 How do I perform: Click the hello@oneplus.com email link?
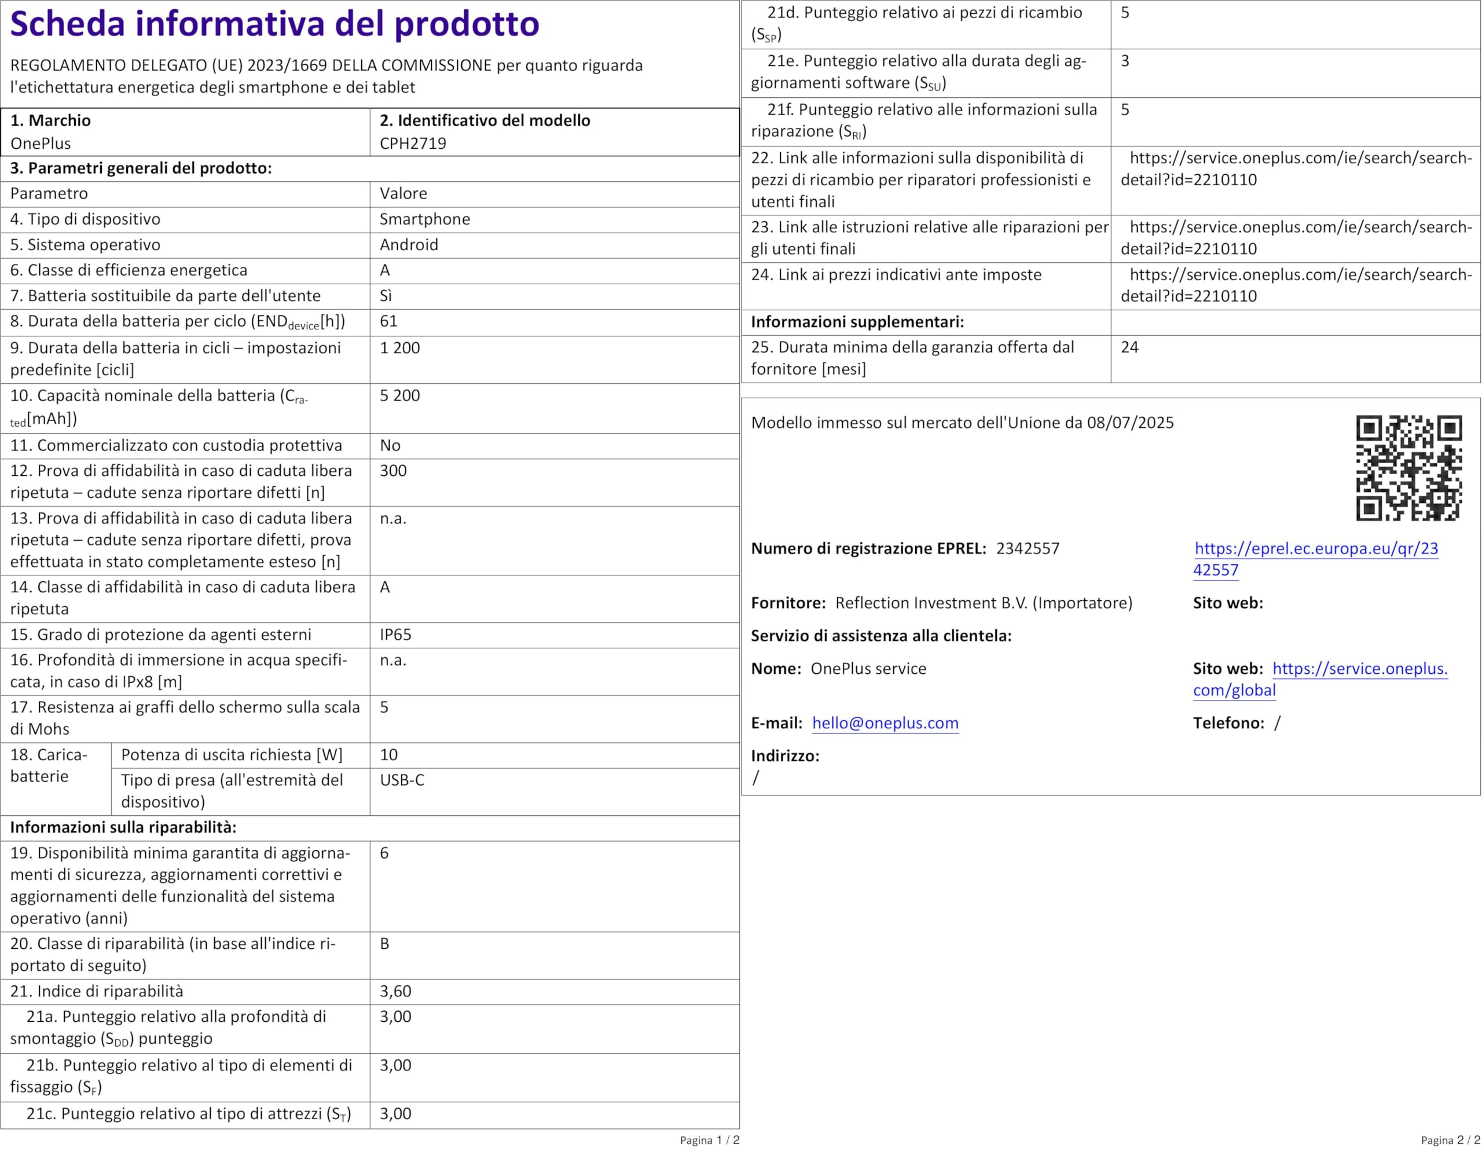(885, 722)
